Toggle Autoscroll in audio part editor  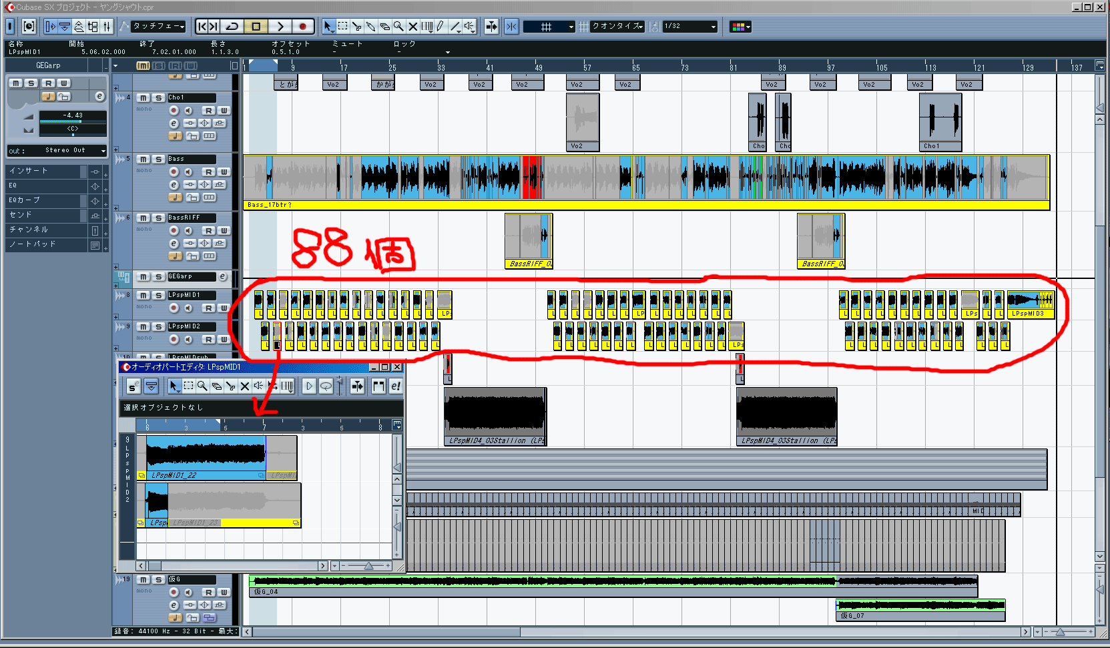[x=358, y=386]
